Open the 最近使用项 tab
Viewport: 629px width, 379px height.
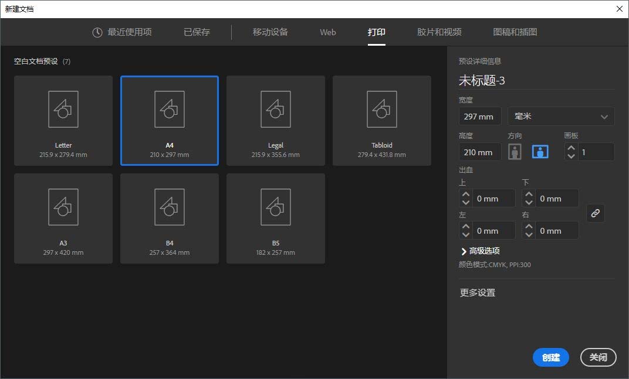pyautogui.click(x=122, y=32)
